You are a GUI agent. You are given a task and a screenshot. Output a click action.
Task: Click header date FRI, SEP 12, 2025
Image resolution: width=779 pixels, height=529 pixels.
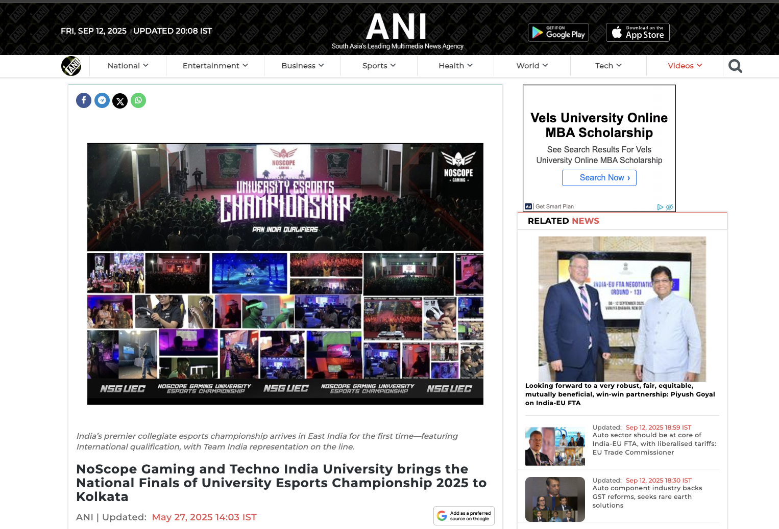[x=93, y=31]
